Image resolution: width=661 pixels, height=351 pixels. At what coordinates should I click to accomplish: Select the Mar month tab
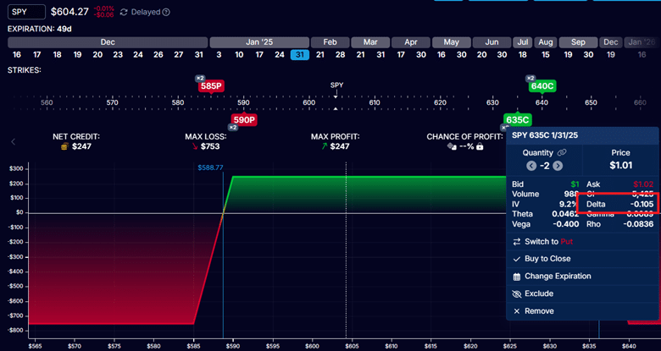tap(370, 42)
